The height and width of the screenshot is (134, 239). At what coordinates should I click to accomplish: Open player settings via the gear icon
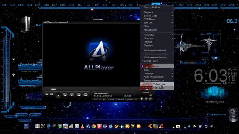pyautogui.click(x=142, y=99)
